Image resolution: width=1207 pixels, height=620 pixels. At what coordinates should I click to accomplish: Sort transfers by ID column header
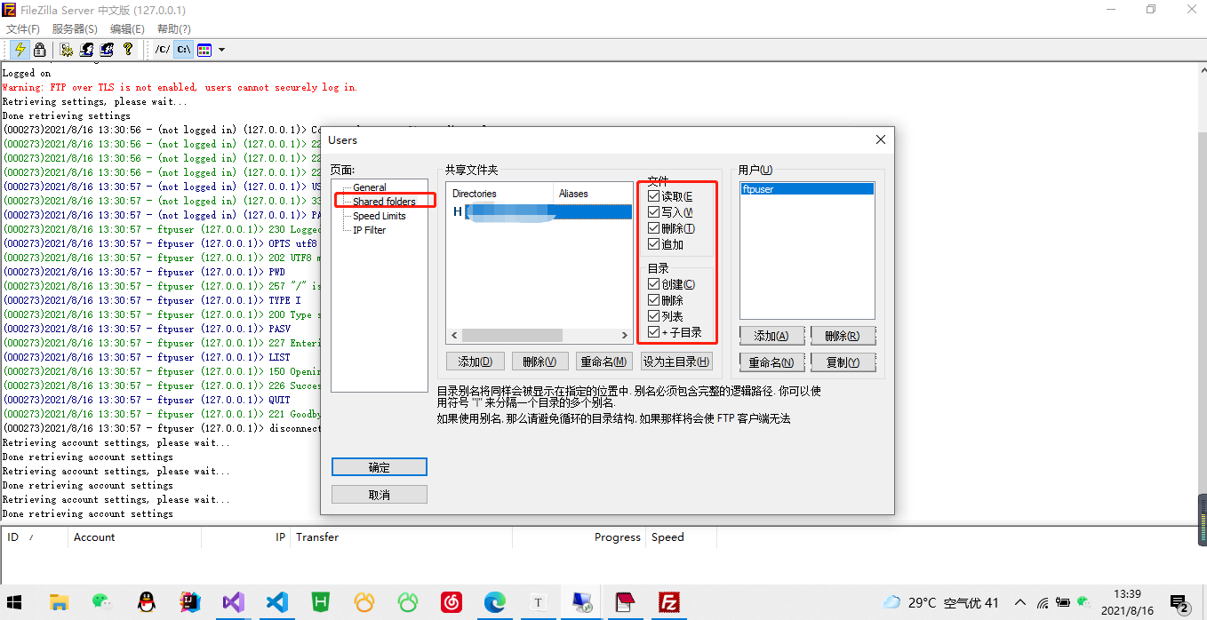tap(34, 537)
